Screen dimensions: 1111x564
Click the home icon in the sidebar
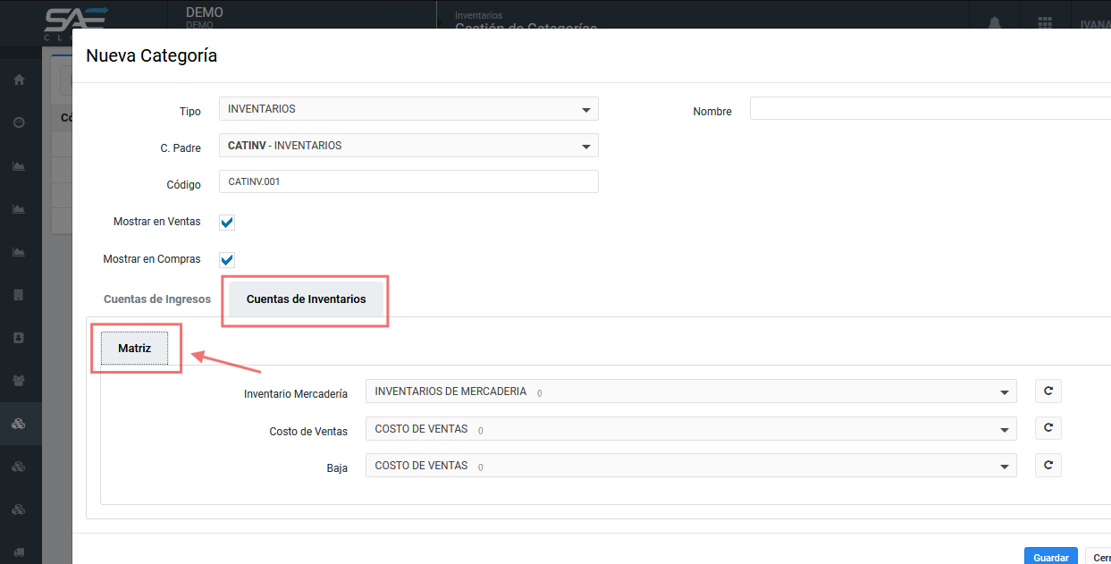coord(19,80)
